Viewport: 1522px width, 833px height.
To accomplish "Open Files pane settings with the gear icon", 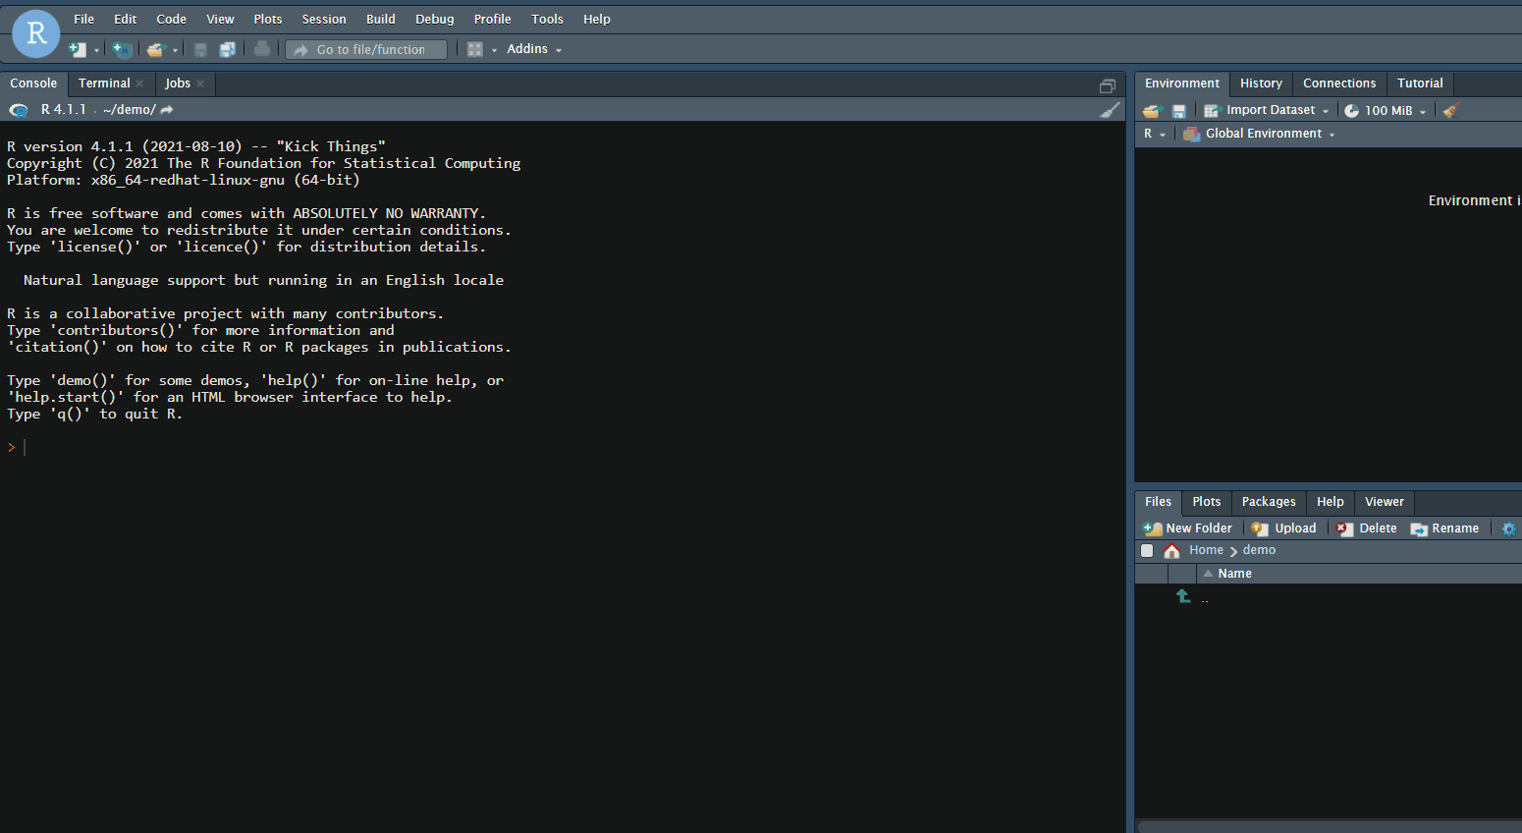I will [x=1508, y=528].
